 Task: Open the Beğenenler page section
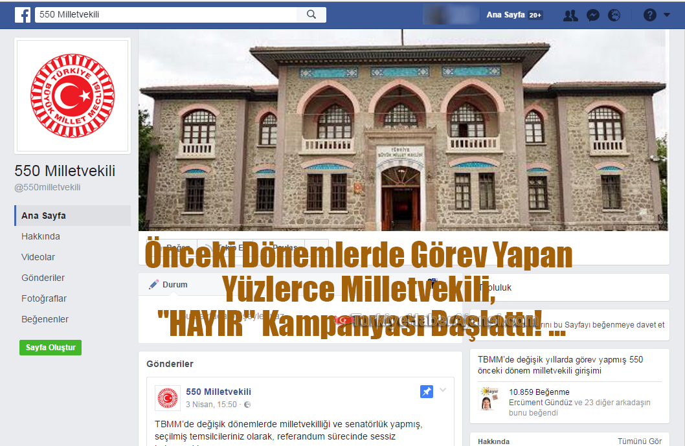[x=45, y=319]
